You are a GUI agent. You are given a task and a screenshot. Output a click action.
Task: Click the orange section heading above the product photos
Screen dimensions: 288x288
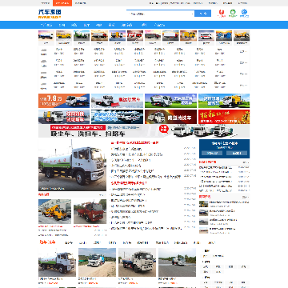click(x=47, y=242)
